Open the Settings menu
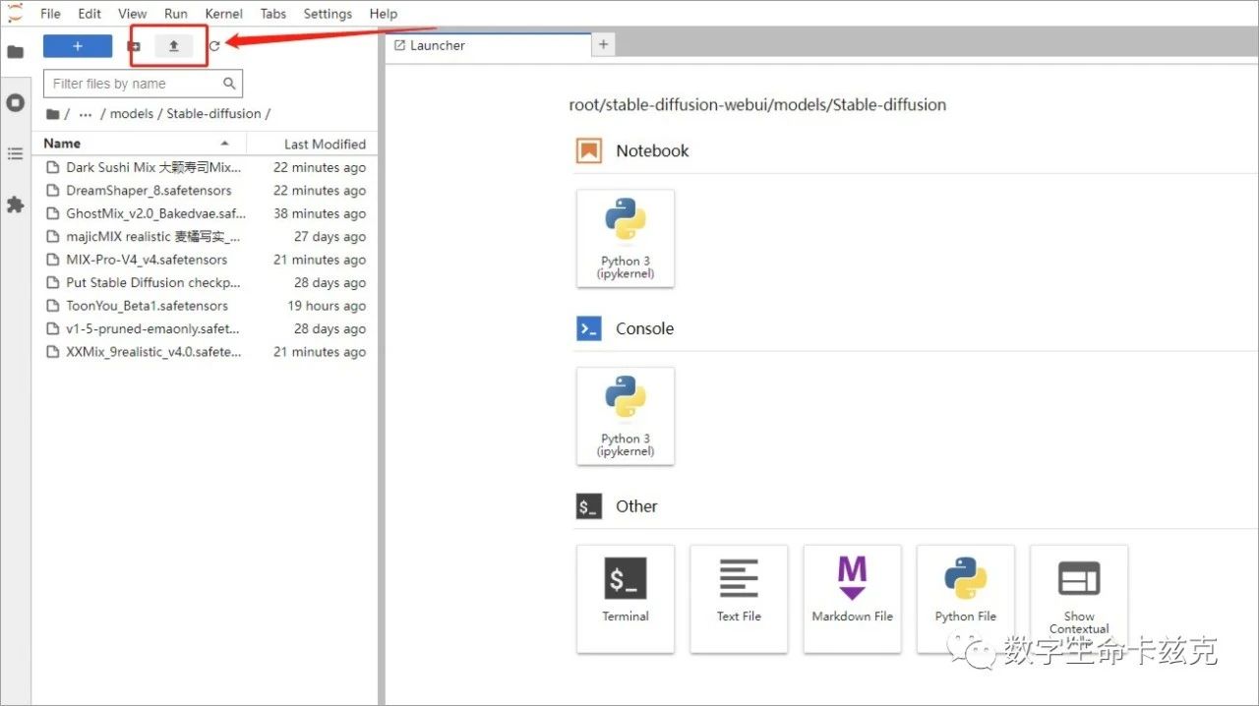Viewport: 1259px width, 706px height. coord(328,14)
